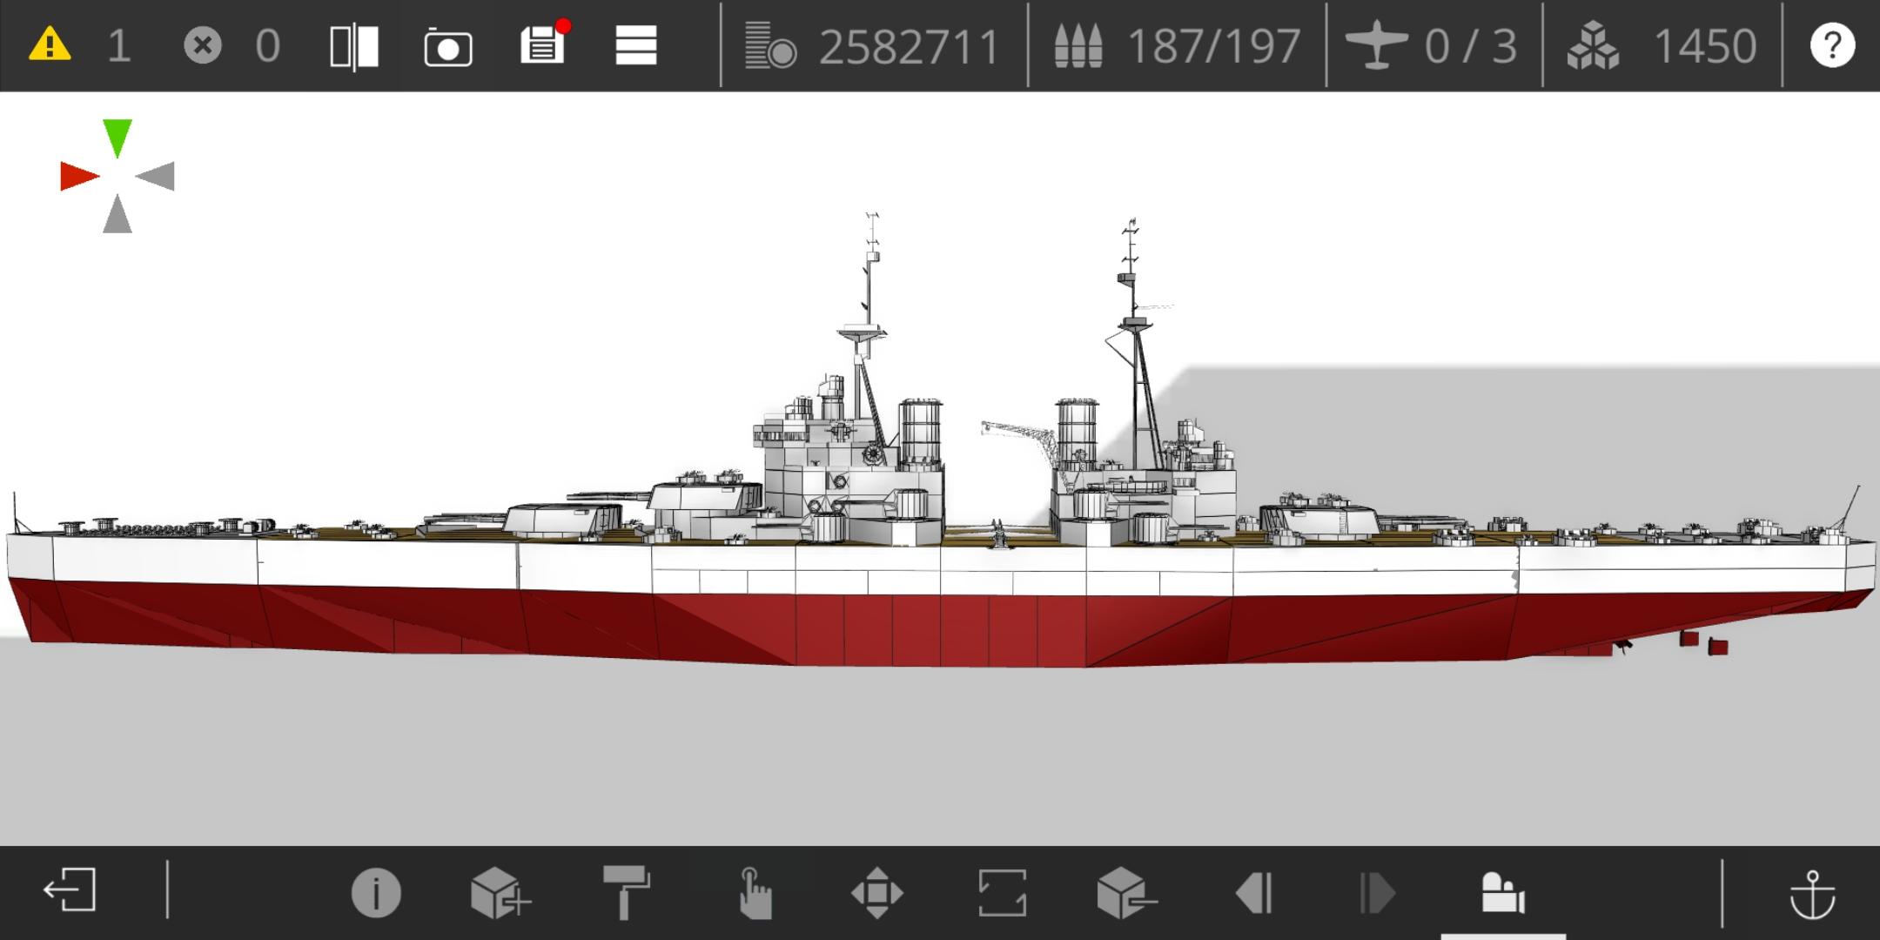This screenshot has width=1880, height=940.
Task: Open the info tool
Action: coord(376,893)
